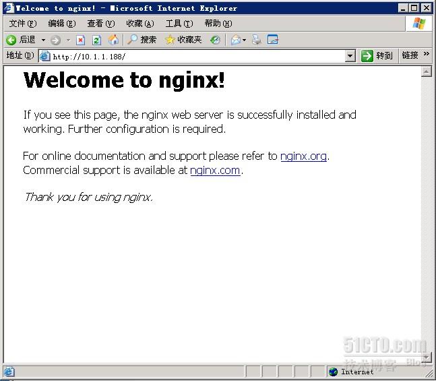Viewport: 436px width, 381px height.
Task: Close the Internet Explorer window
Action: (x=427, y=8)
